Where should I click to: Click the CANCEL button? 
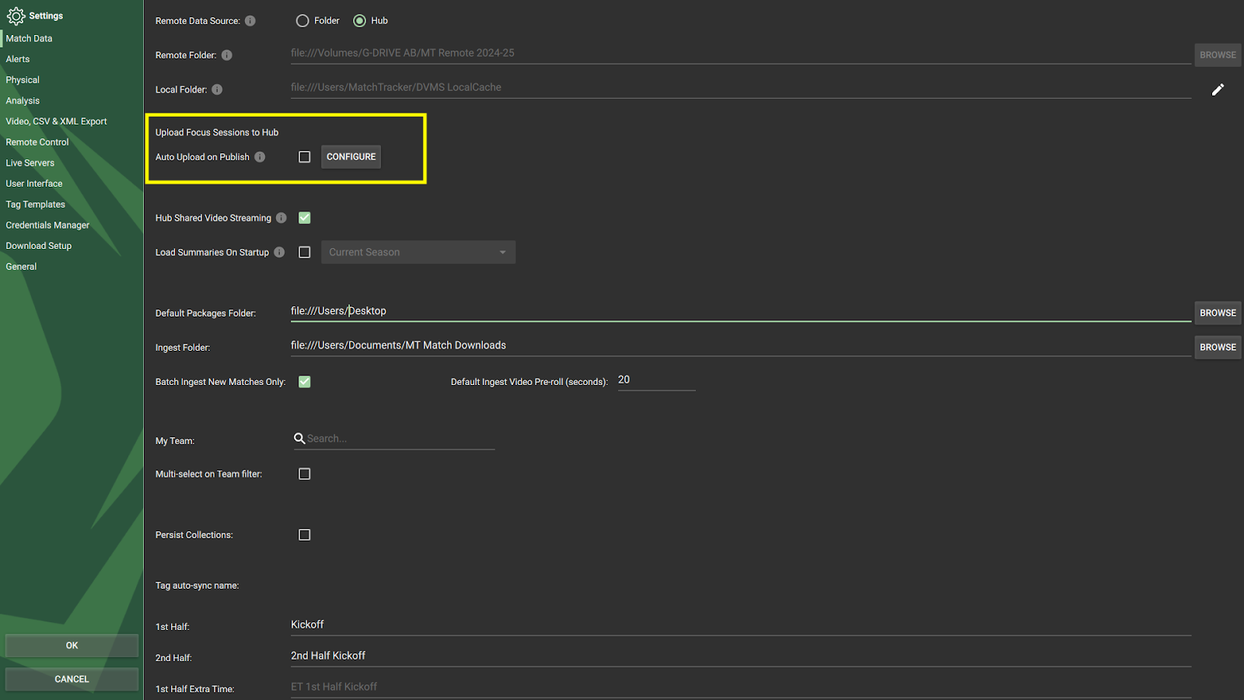[71, 678]
